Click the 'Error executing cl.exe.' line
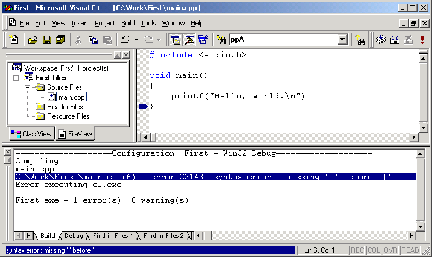Viewport: 432px width, 257px height. click(70, 185)
